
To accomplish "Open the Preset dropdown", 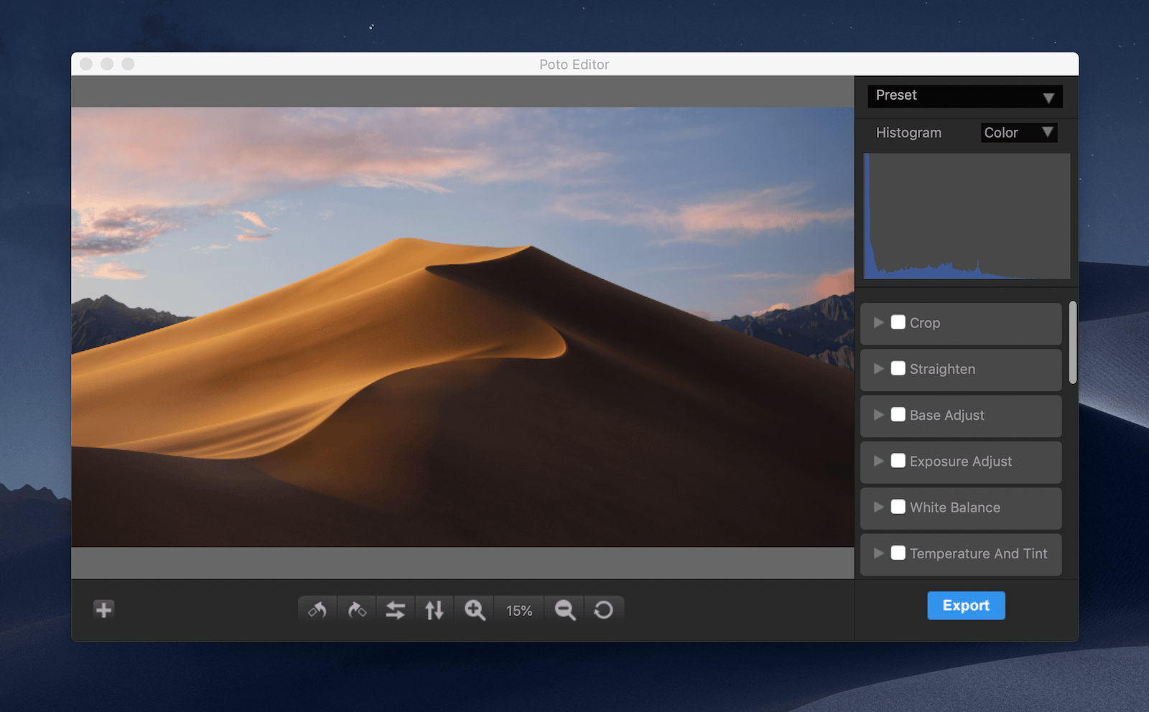I will pos(965,96).
